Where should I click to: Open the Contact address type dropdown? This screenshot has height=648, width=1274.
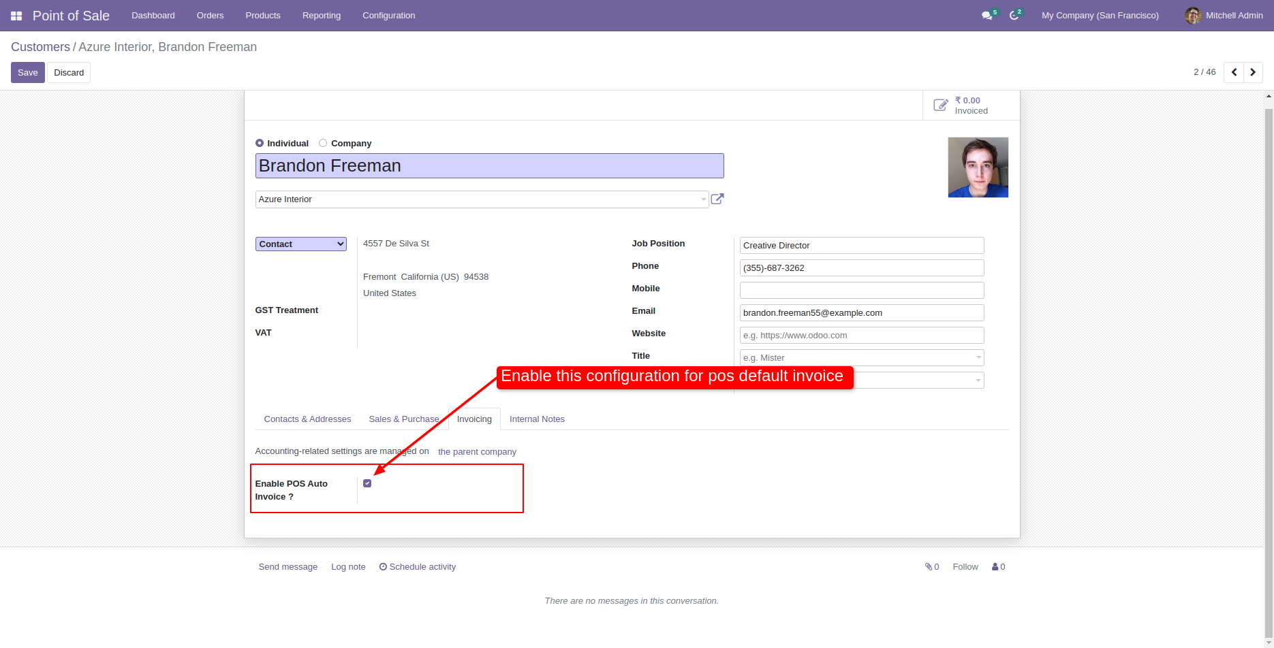point(301,244)
